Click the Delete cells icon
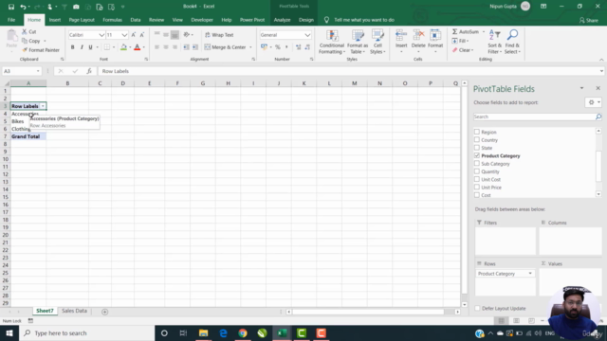Screen dimensions: 607x341 pyautogui.click(x=418, y=36)
